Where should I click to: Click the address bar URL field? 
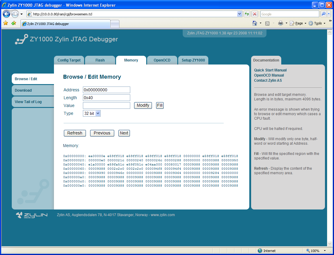tap(132, 14)
